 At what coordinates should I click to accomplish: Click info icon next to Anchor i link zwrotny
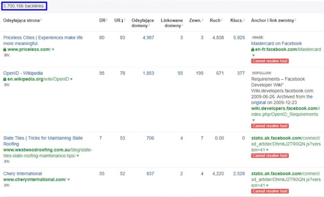(x=296, y=20)
